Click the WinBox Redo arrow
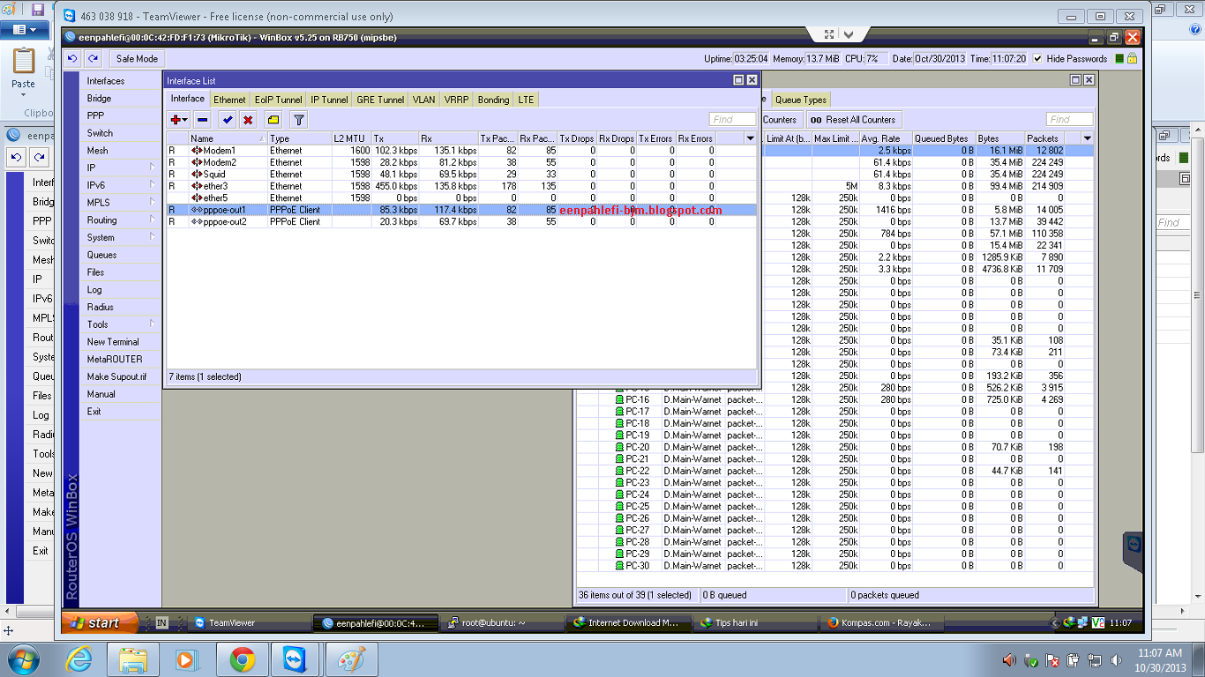Image resolution: width=1205 pixels, height=677 pixels. [x=93, y=58]
